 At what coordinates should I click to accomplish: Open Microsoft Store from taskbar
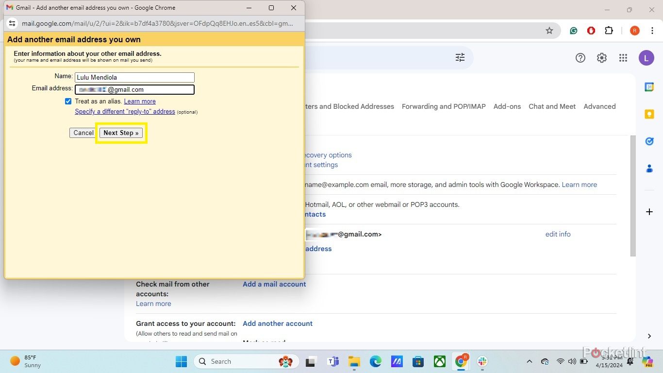(x=418, y=361)
